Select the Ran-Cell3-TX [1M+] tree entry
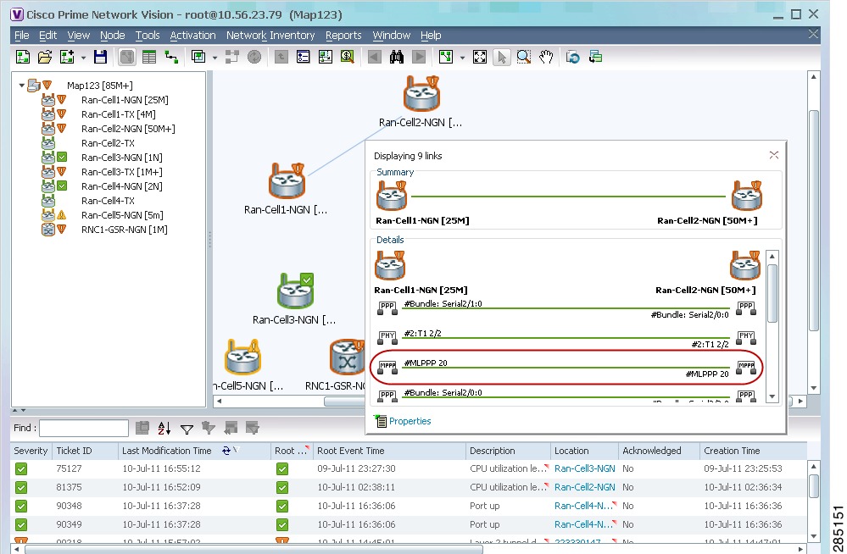This screenshot has width=847, height=554. (121, 172)
